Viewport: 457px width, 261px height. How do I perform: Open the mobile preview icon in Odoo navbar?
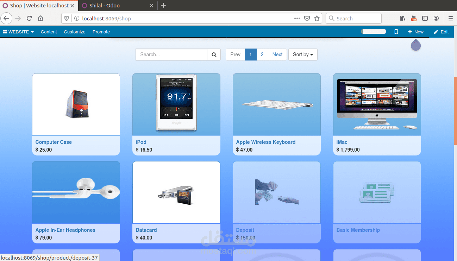[396, 32]
